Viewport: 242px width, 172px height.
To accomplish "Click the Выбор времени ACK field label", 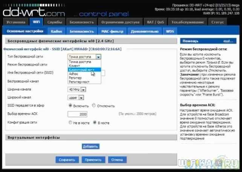I will pos(22,114).
